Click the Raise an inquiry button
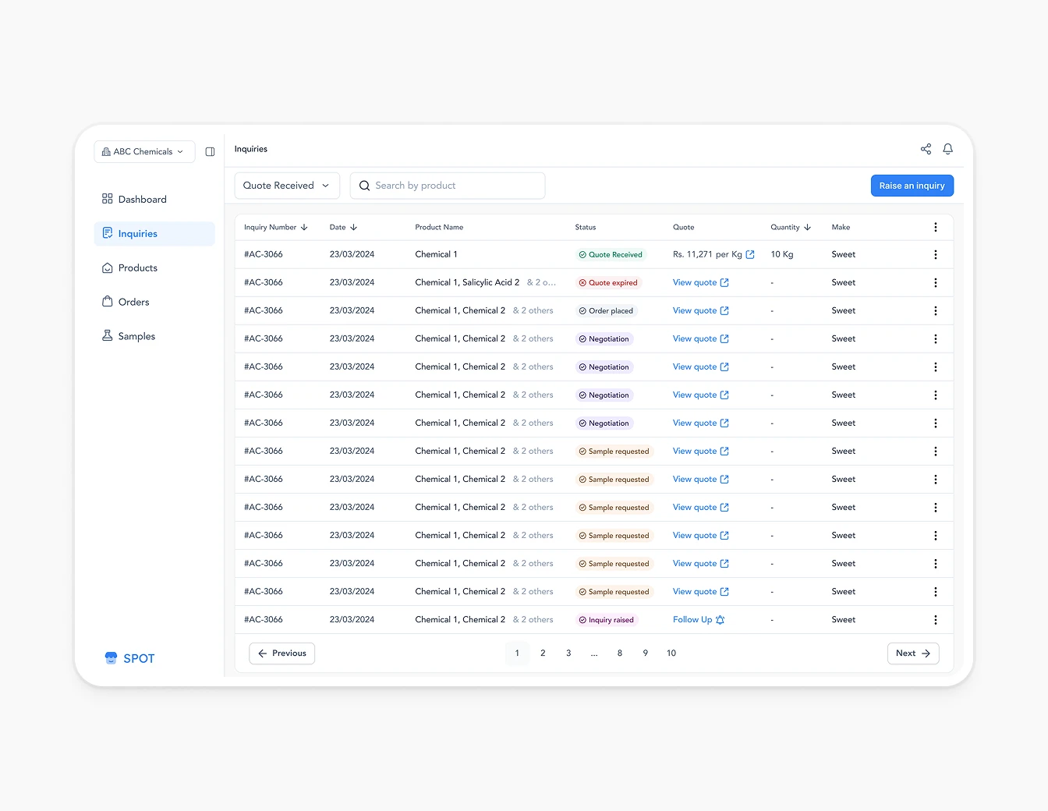1048x811 pixels. coord(912,185)
